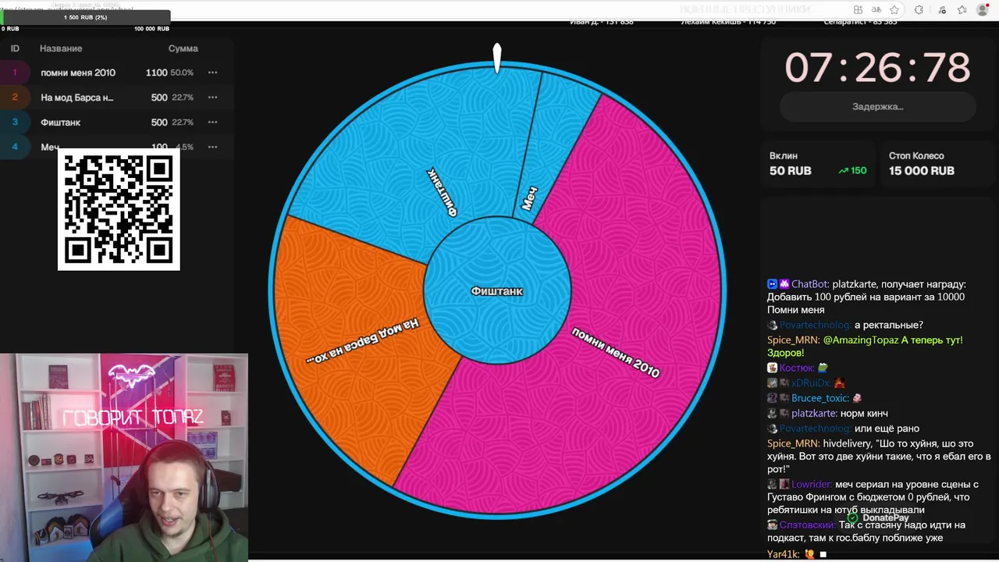The height and width of the screenshot is (562, 999).
Task: Select lot row На мод Барса н...
Action: (117, 98)
